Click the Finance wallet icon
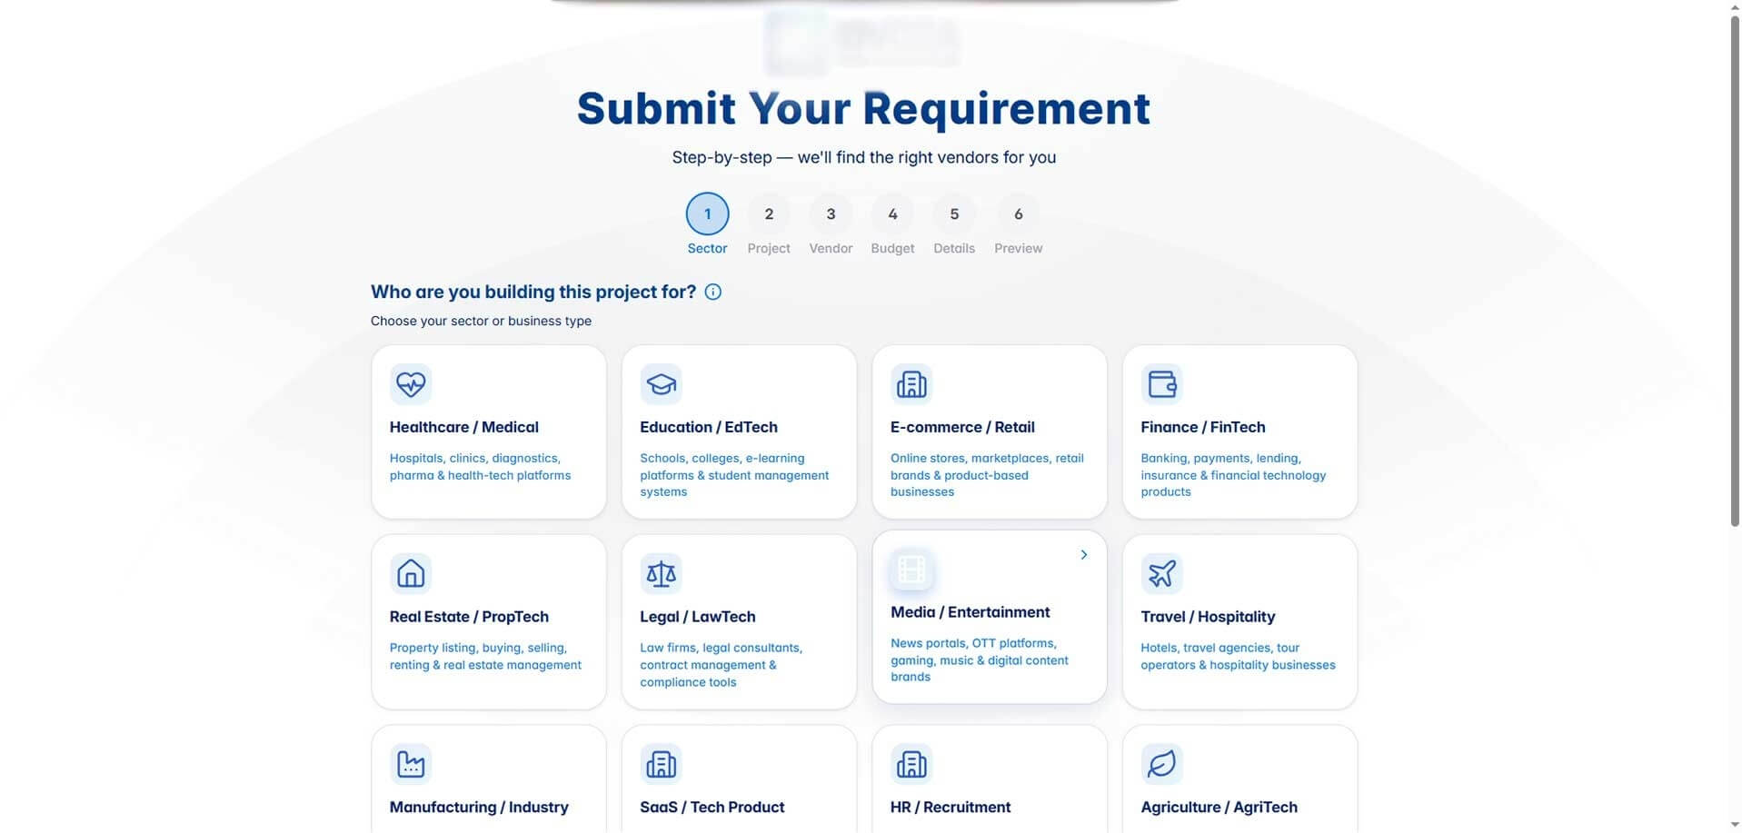The image size is (1742, 833). (x=1161, y=384)
